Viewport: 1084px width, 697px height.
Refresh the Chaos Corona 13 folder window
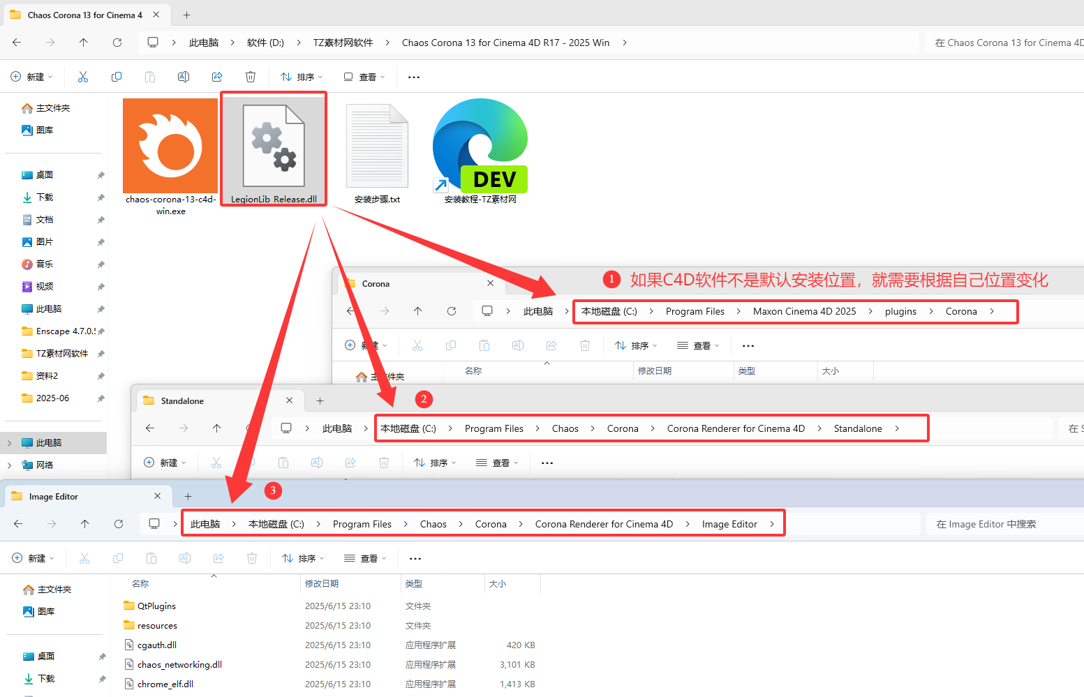tap(117, 43)
